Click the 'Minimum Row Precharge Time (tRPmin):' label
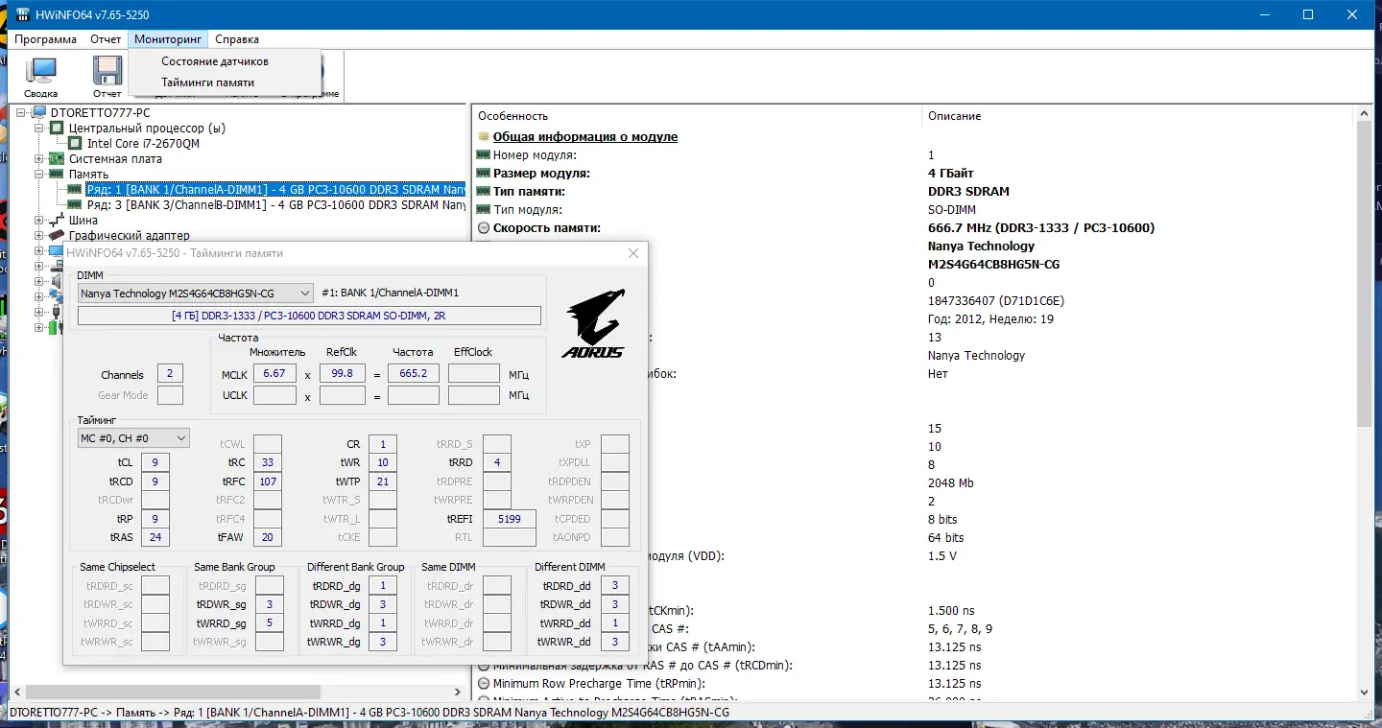Screen dimensions: 1382x728 coord(599,684)
